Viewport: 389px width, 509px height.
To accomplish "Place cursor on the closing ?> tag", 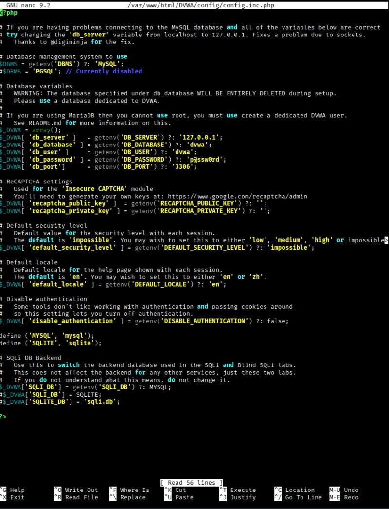I will point(3,417).
